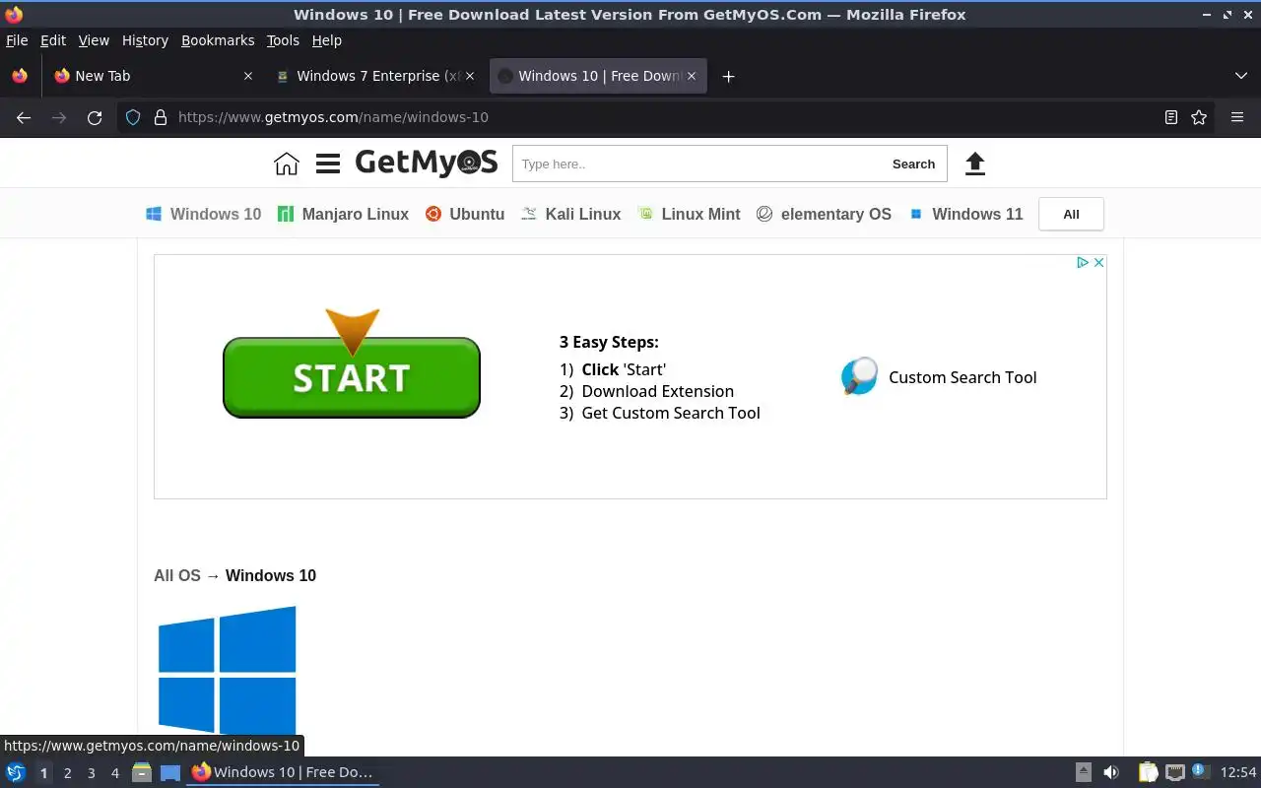
Task: Click the Firefox View pinned icon
Action: 20,76
